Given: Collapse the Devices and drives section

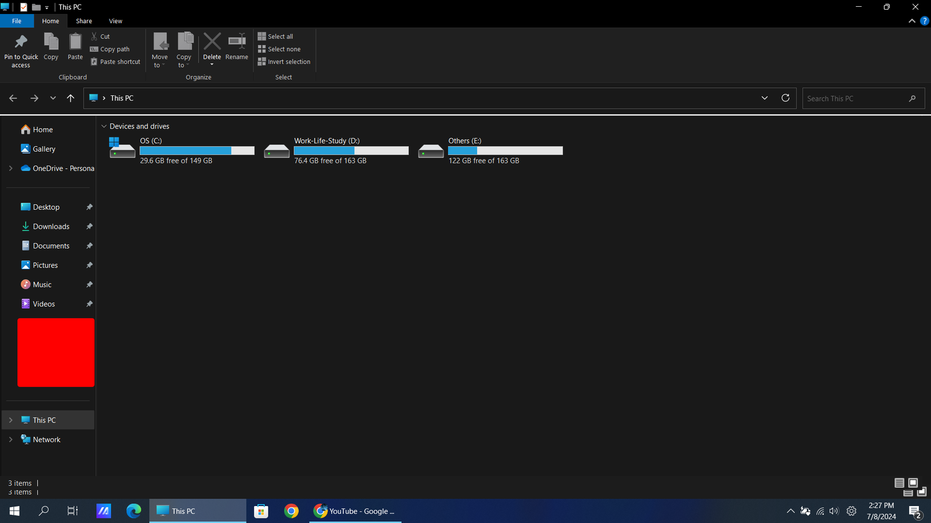Looking at the screenshot, I should (104, 126).
